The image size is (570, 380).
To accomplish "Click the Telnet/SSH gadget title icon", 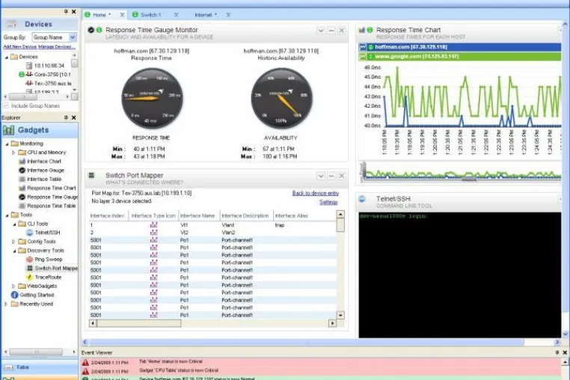I will pos(362,198).
